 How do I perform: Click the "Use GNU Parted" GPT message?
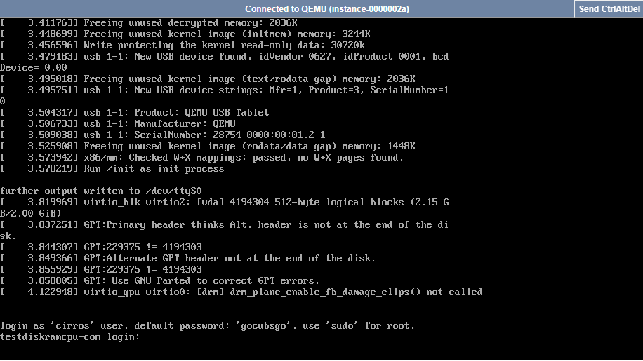[201, 281]
